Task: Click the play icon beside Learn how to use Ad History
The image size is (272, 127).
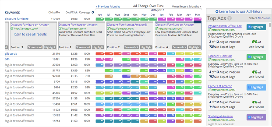Action: click(x=217, y=11)
